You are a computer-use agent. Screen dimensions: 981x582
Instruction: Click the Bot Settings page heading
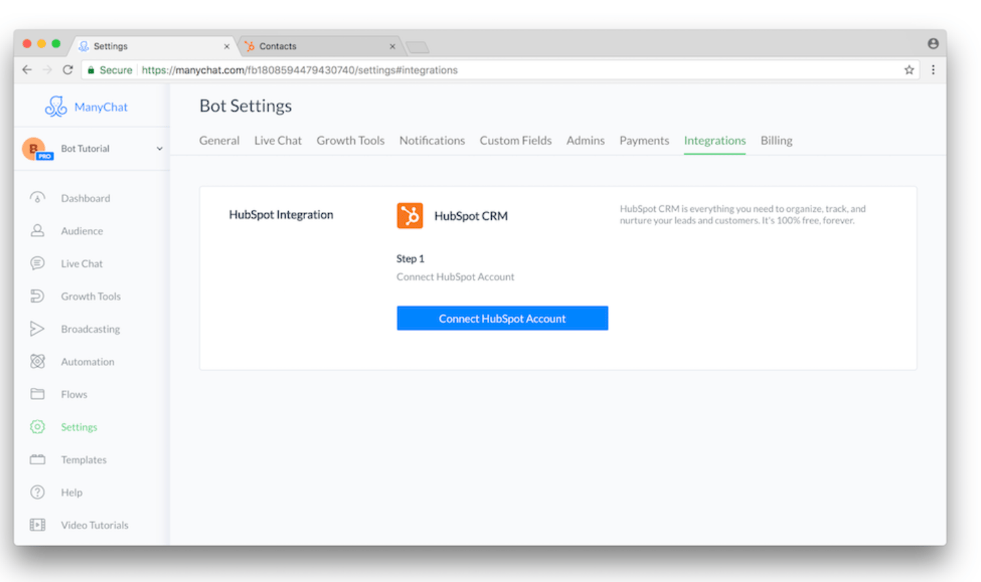246,106
